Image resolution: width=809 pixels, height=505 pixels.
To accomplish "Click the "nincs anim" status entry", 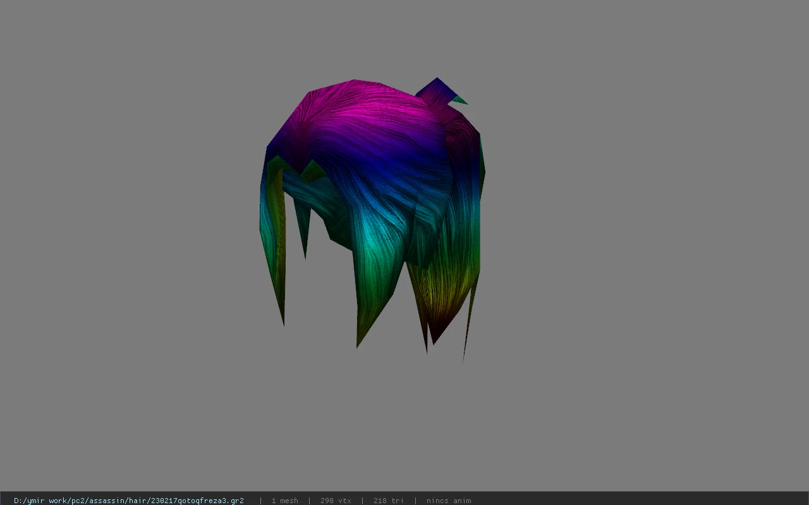I will [x=449, y=501].
